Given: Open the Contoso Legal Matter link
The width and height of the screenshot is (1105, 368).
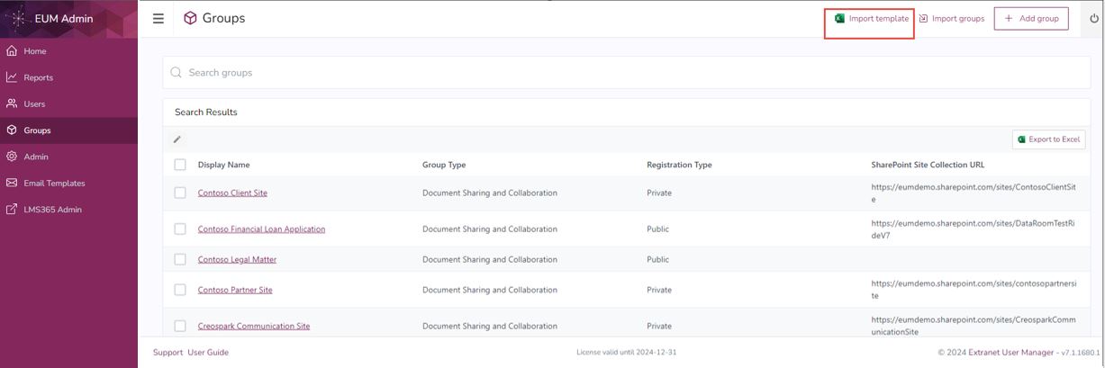Looking at the screenshot, I should pos(237,259).
